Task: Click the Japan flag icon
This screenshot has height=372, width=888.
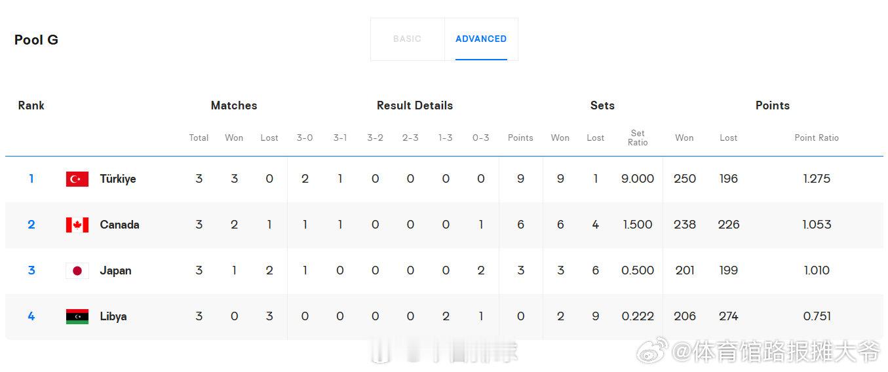Action: [77, 270]
